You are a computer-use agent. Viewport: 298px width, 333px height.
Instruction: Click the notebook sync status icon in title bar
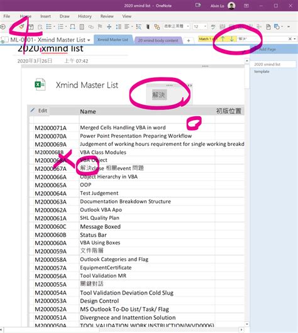198,5
